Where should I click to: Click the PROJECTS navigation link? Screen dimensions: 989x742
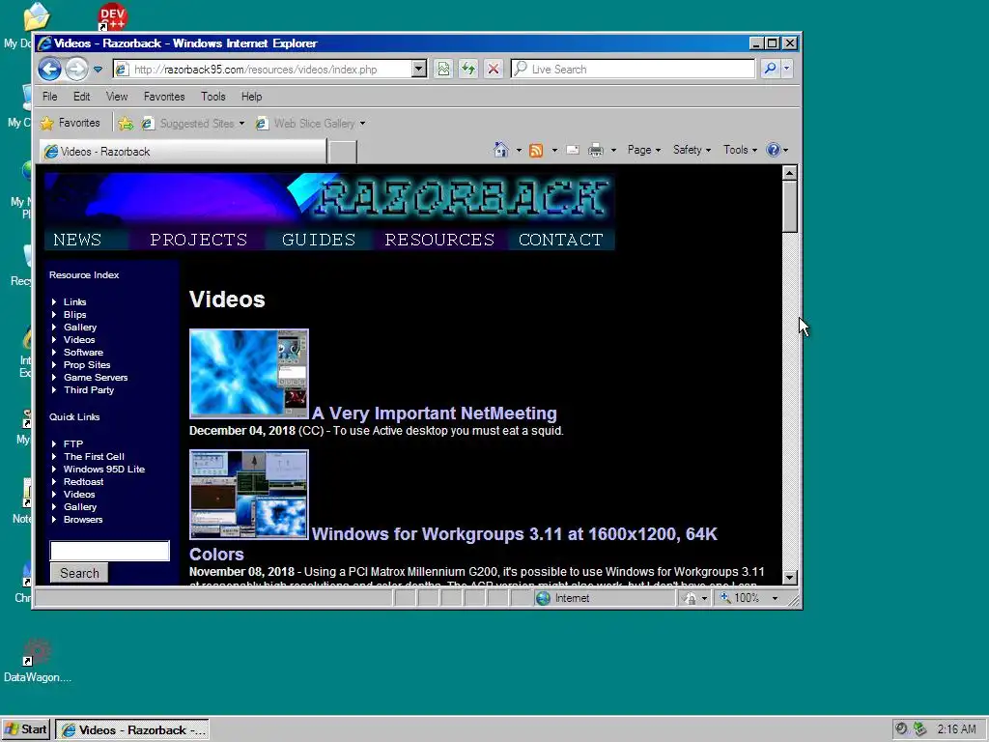point(199,240)
